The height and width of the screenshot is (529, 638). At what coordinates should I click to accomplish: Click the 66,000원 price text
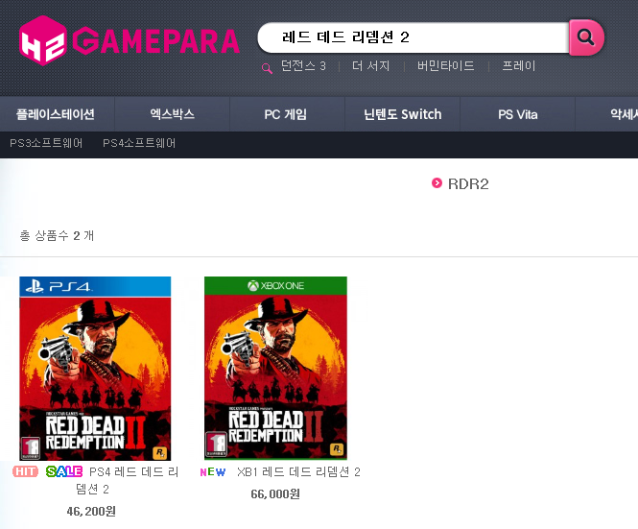[275, 494]
